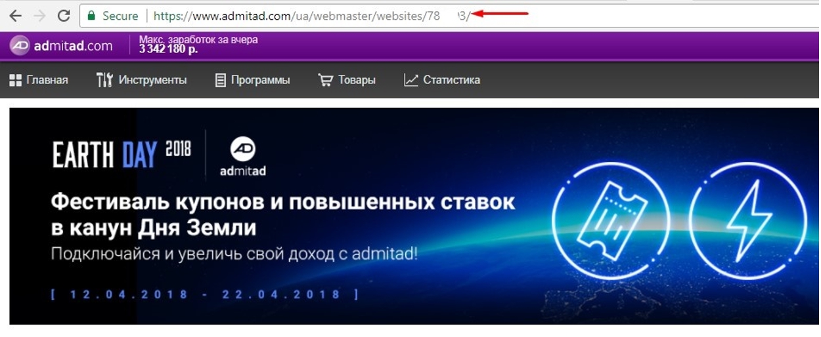Click the admitad.com header text
The image size is (821, 337).
pos(73,46)
